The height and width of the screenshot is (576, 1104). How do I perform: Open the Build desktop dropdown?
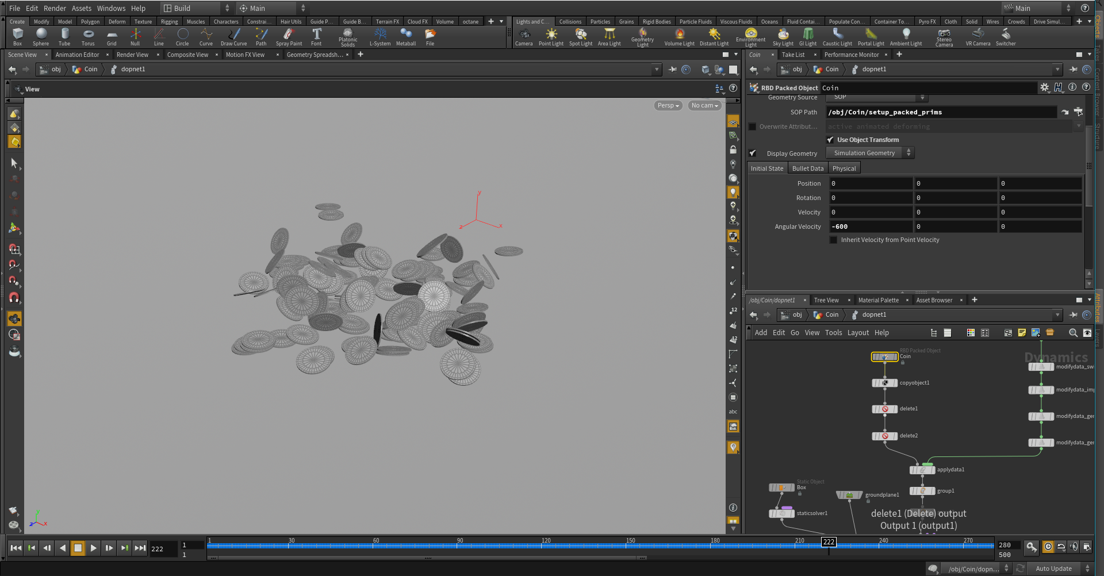[197, 8]
